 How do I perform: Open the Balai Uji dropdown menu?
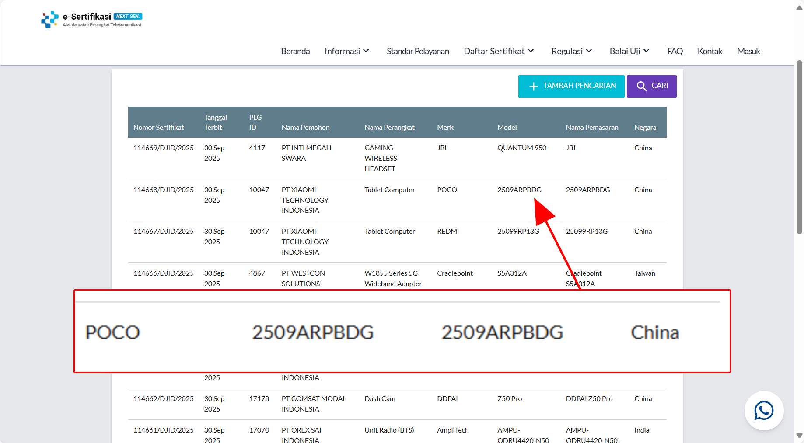click(629, 51)
